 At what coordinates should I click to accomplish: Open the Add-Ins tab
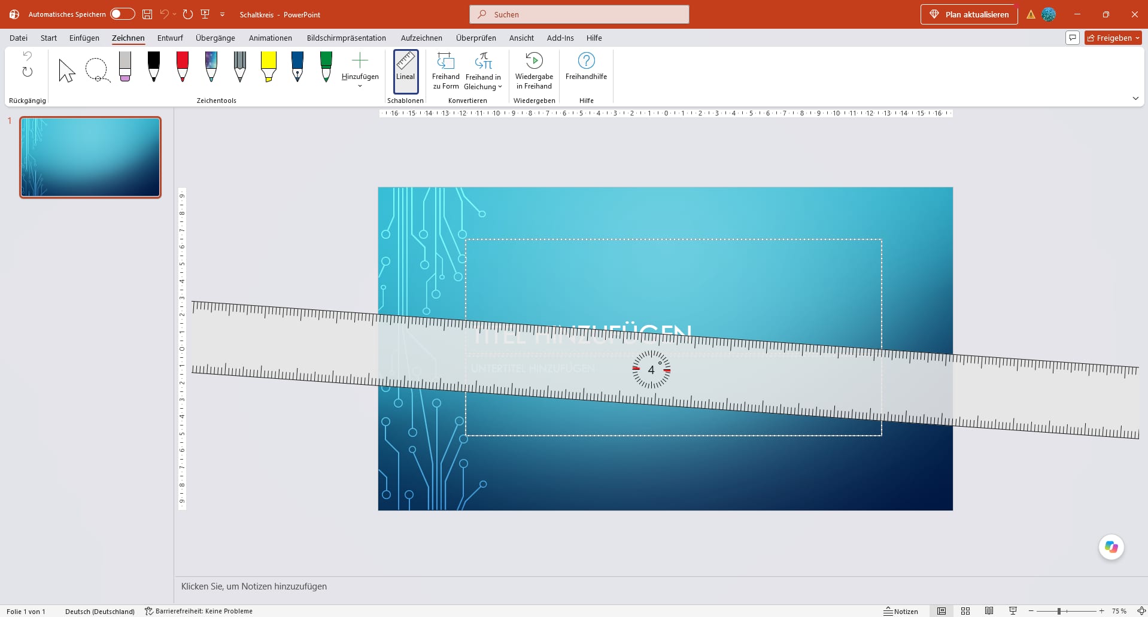coord(560,38)
